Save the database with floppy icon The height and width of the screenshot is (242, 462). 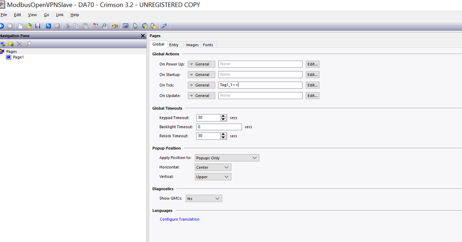pyautogui.click(x=38, y=26)
